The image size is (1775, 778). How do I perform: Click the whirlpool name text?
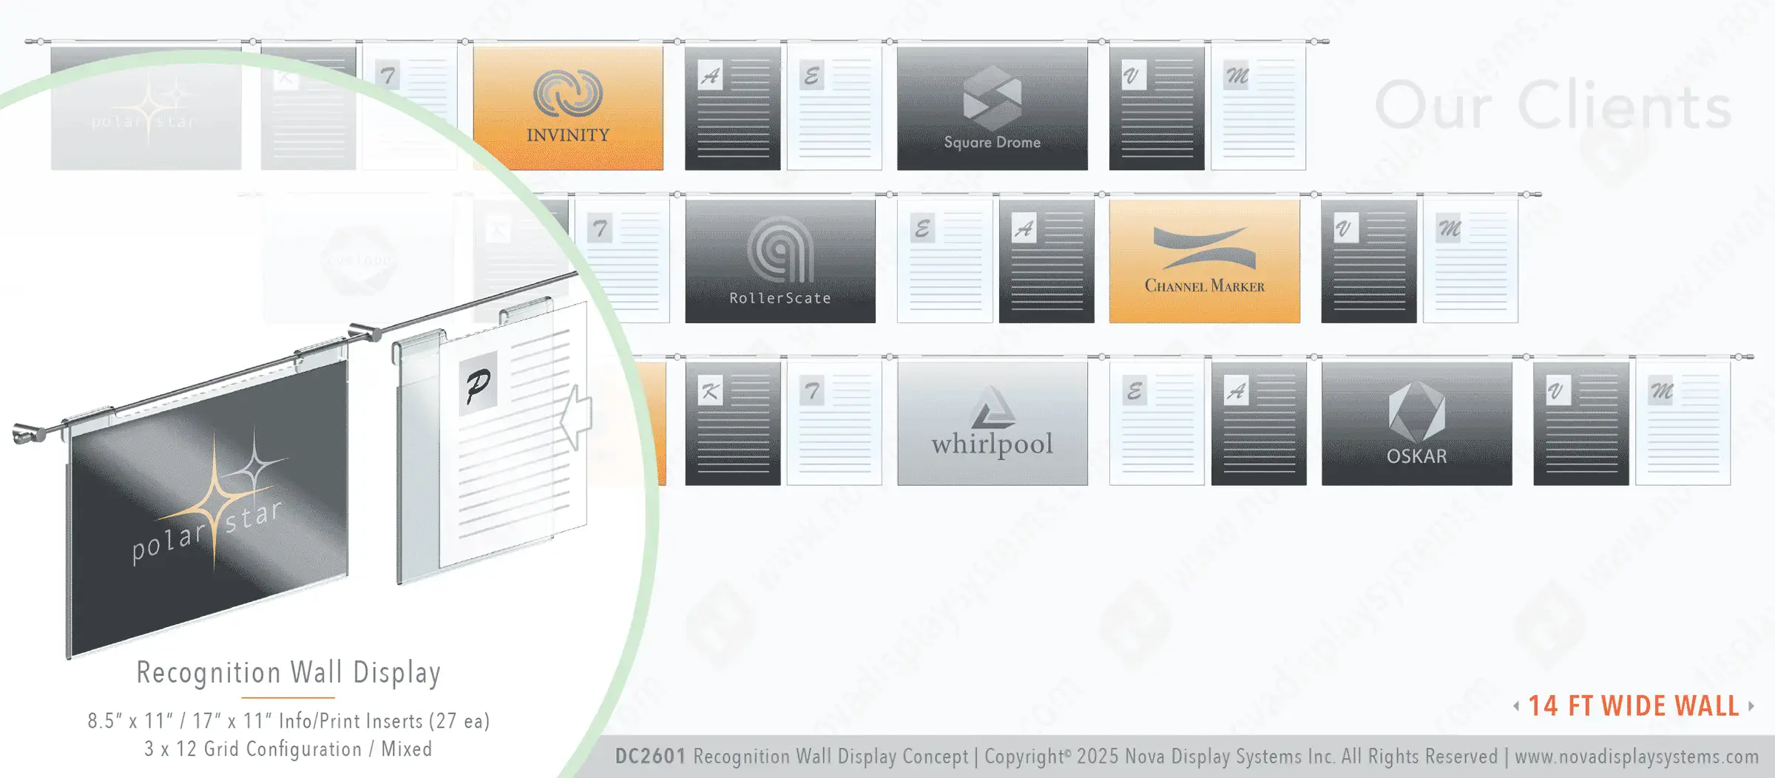click(993, 444)
